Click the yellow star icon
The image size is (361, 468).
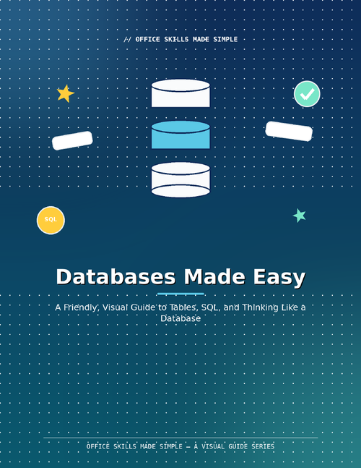65,94
